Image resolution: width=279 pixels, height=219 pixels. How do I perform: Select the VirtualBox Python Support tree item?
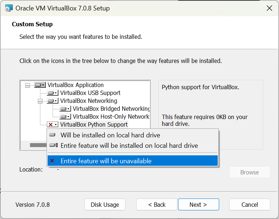point(94,125)
